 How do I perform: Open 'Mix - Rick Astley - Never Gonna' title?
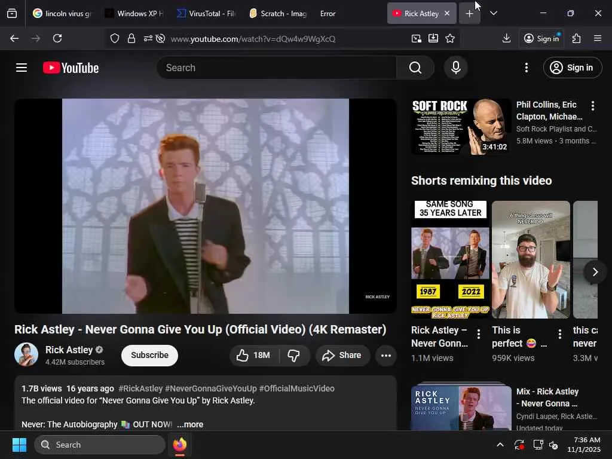coord(547,397)
